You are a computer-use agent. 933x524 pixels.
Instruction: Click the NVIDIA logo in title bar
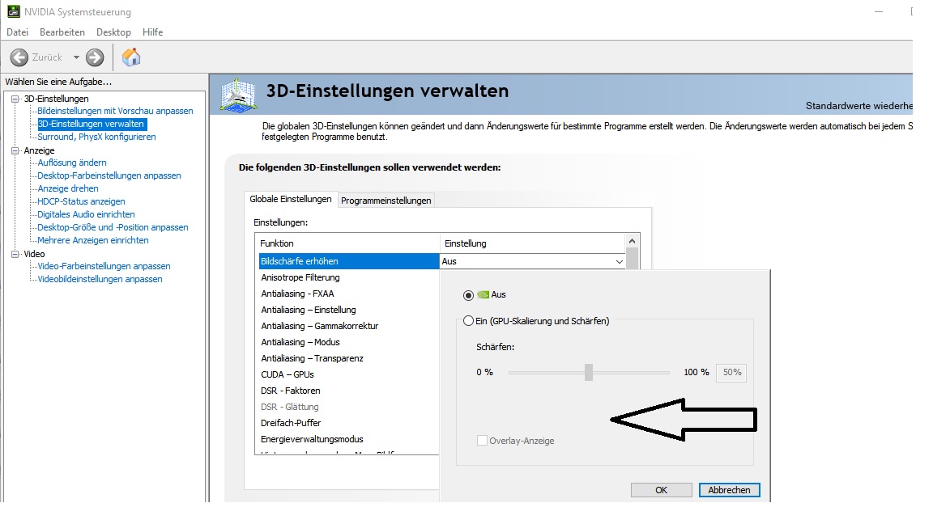[12, 12]
